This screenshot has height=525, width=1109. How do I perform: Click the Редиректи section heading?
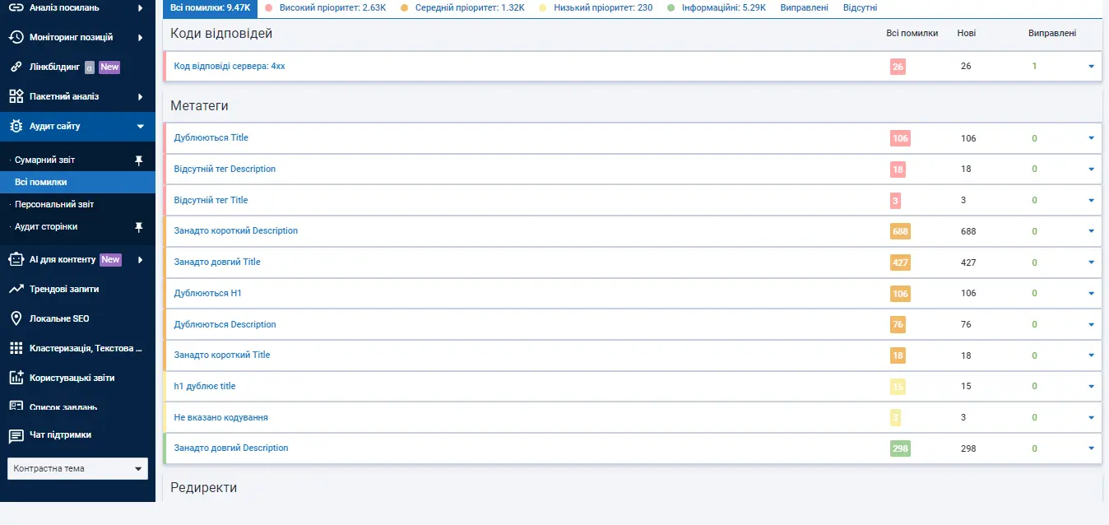click(x=203, y=487)
